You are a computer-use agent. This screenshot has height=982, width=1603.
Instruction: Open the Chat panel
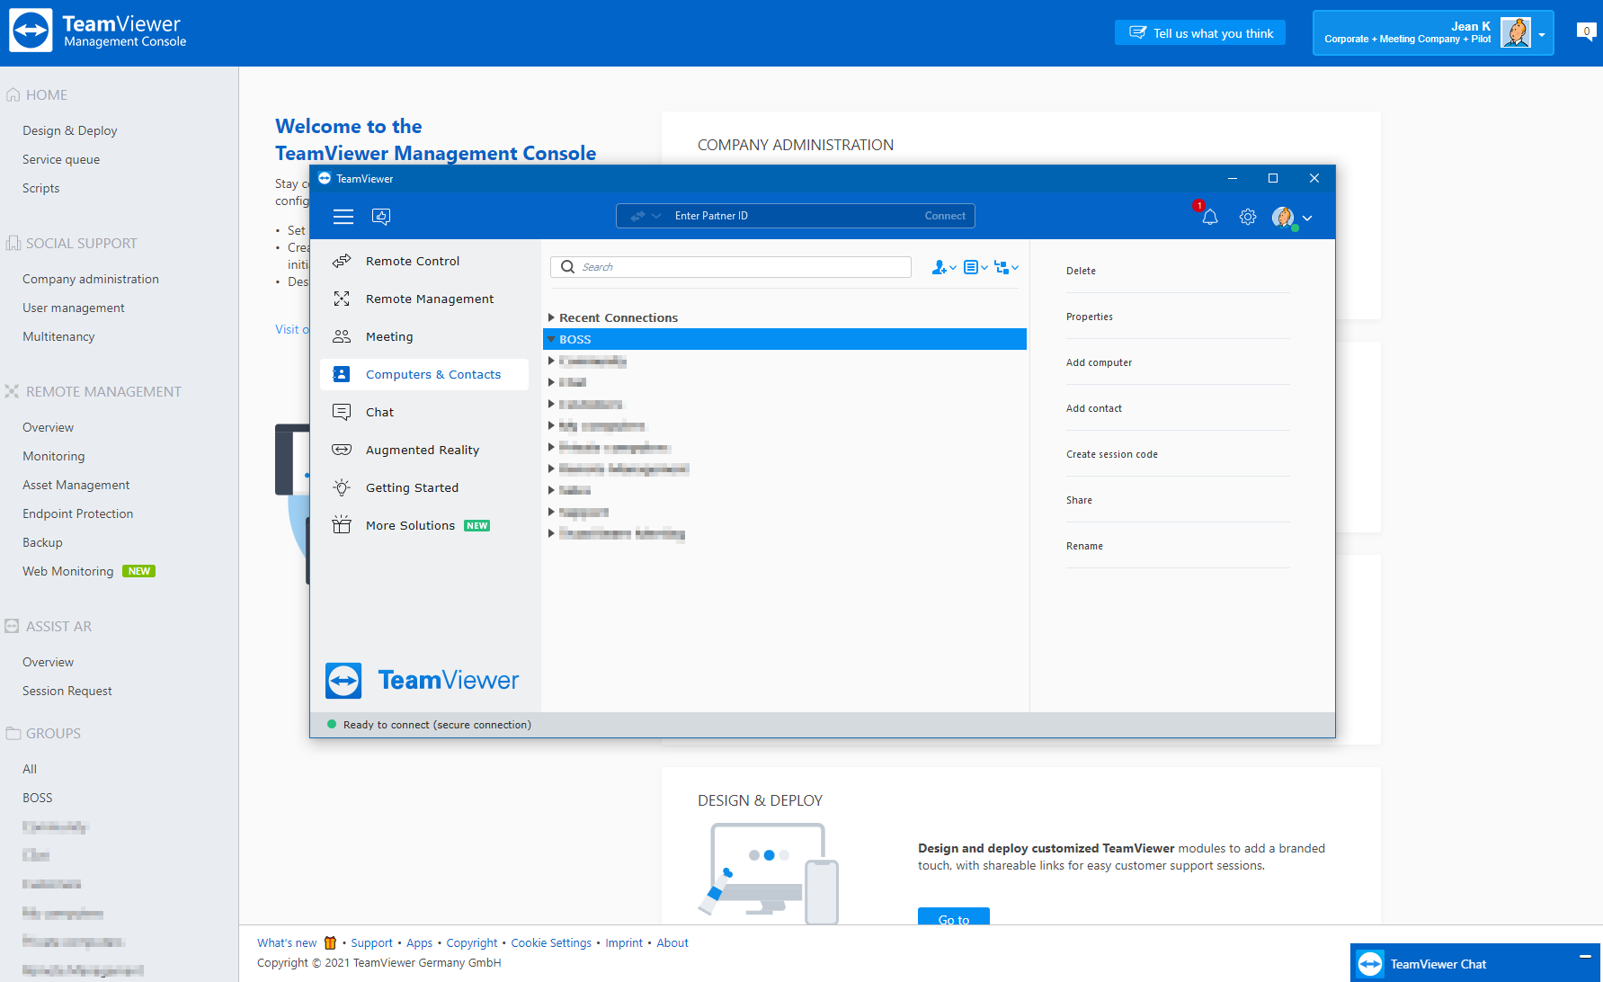(379, 412)
